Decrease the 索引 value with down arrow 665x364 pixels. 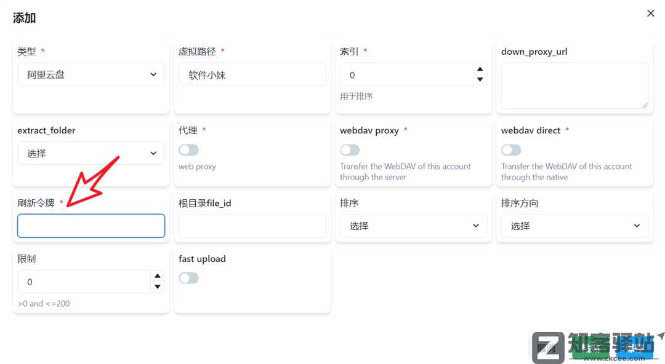coord(480,80)
